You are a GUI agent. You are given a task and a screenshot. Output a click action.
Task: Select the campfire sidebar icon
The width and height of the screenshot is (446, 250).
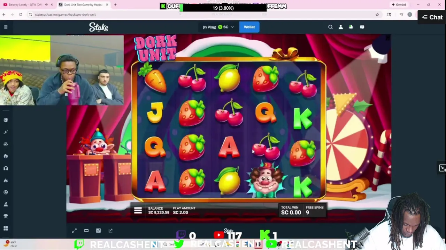click(x=6, y=180)
